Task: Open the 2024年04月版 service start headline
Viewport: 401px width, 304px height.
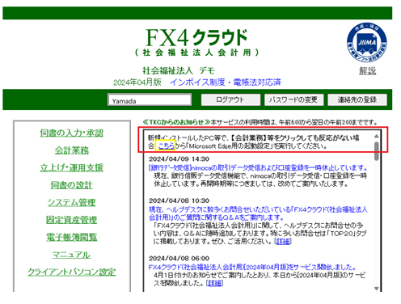Action: [252, 268]
